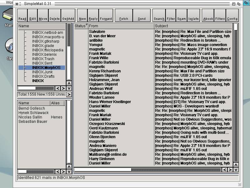
Task: Sort messages by the Status column header
Action: [81, 26]
